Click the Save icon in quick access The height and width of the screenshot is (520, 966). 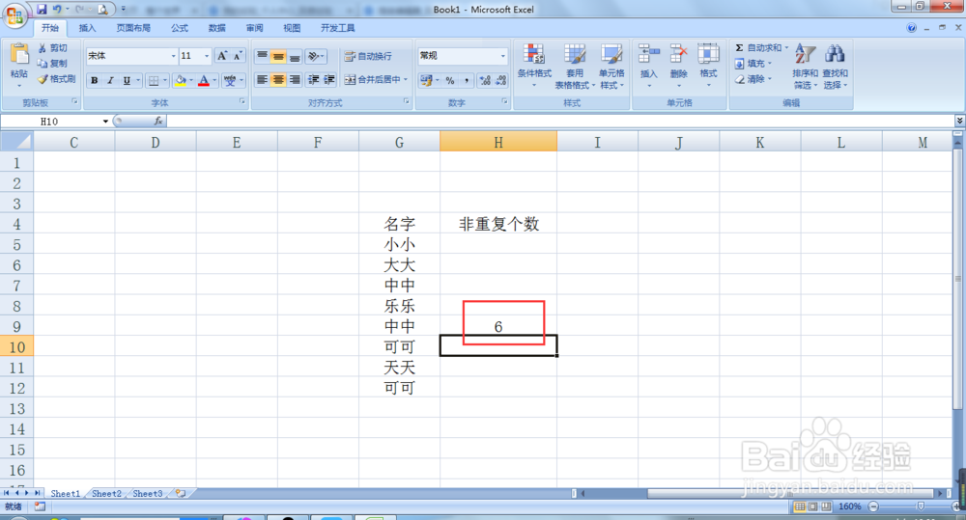pyautogui.click(x=42, y=10)
